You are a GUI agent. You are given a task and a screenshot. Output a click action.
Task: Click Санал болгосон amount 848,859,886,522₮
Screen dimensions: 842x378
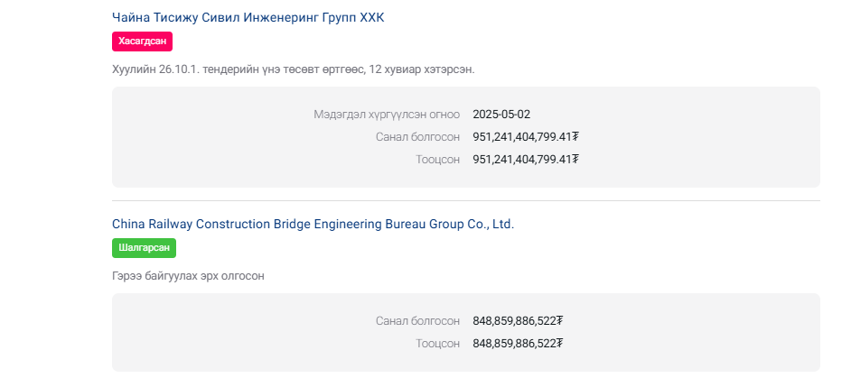(x=518, y=320)
